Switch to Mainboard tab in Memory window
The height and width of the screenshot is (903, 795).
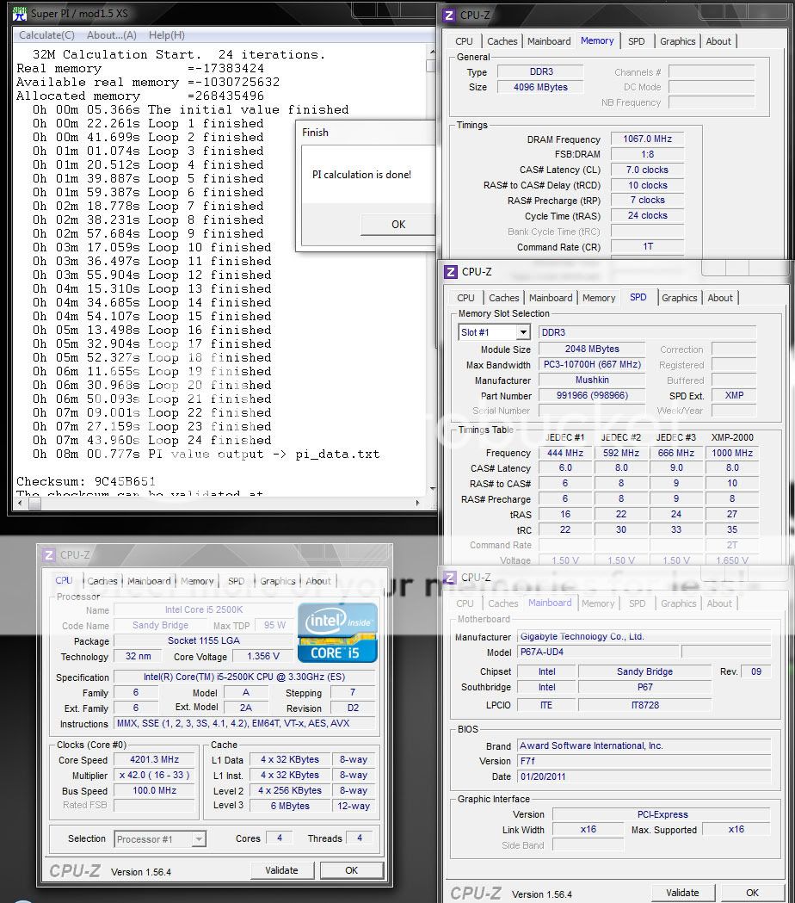click(x=549, y=41)
